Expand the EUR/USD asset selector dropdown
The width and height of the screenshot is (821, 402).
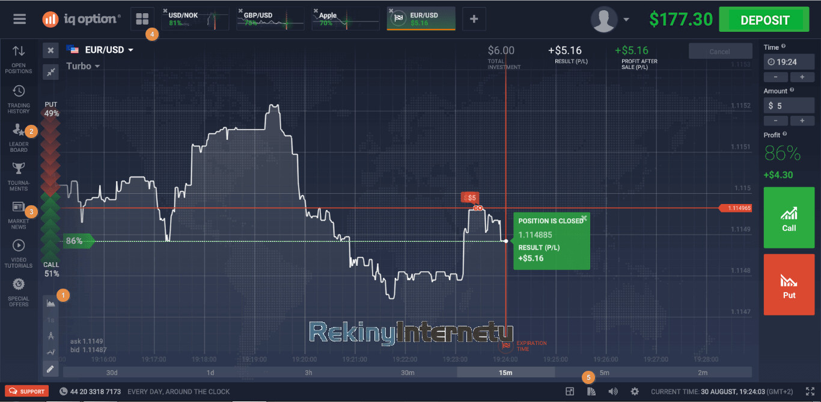(x=100, y=50)
